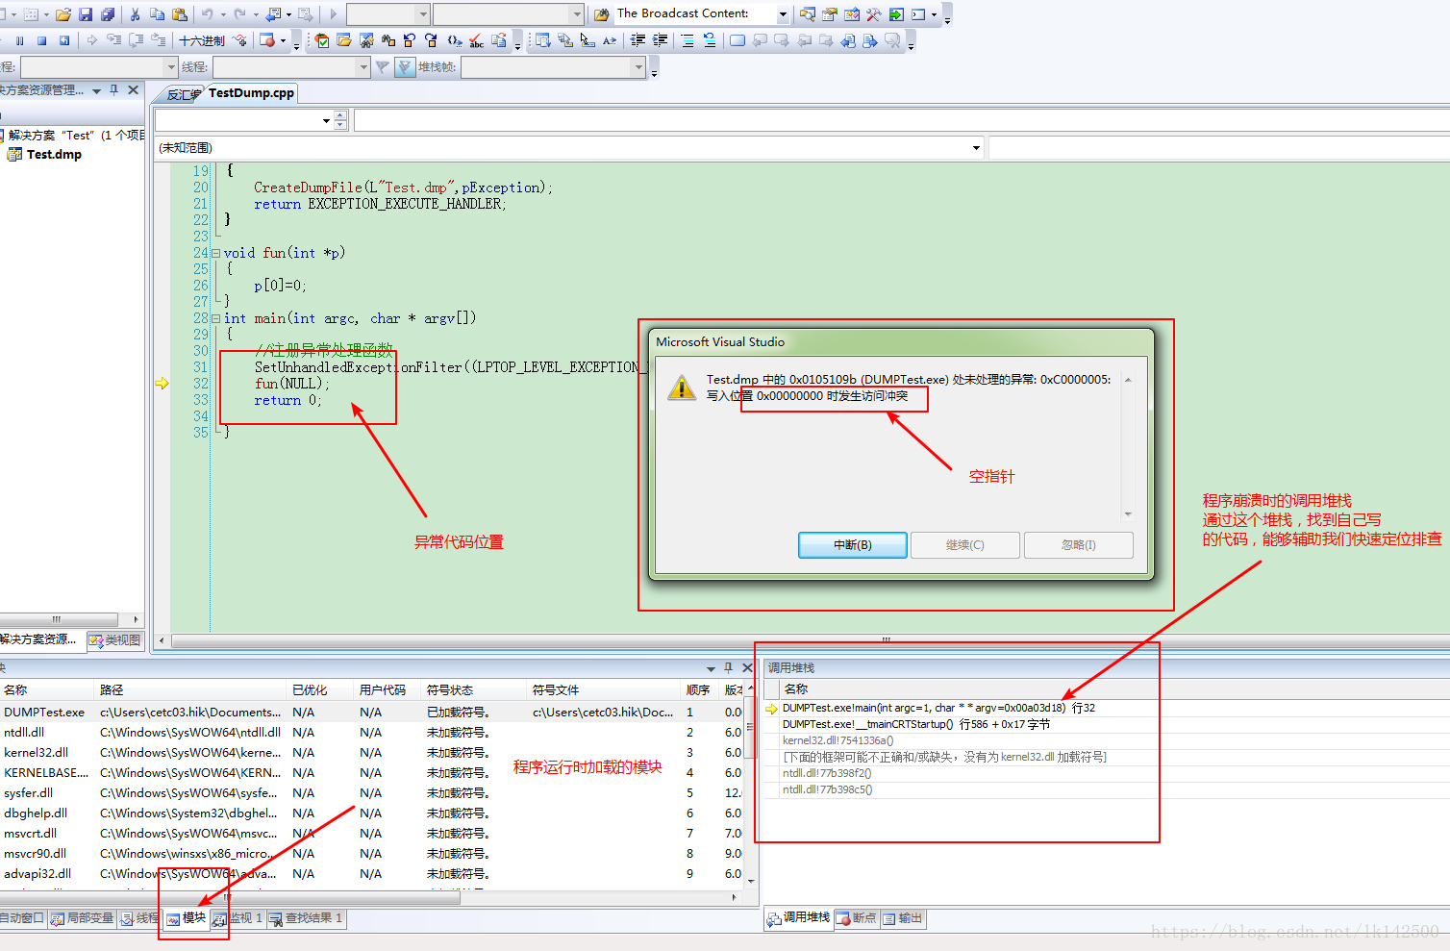Sort modules by 路径 column header

[x=191, y=690]
